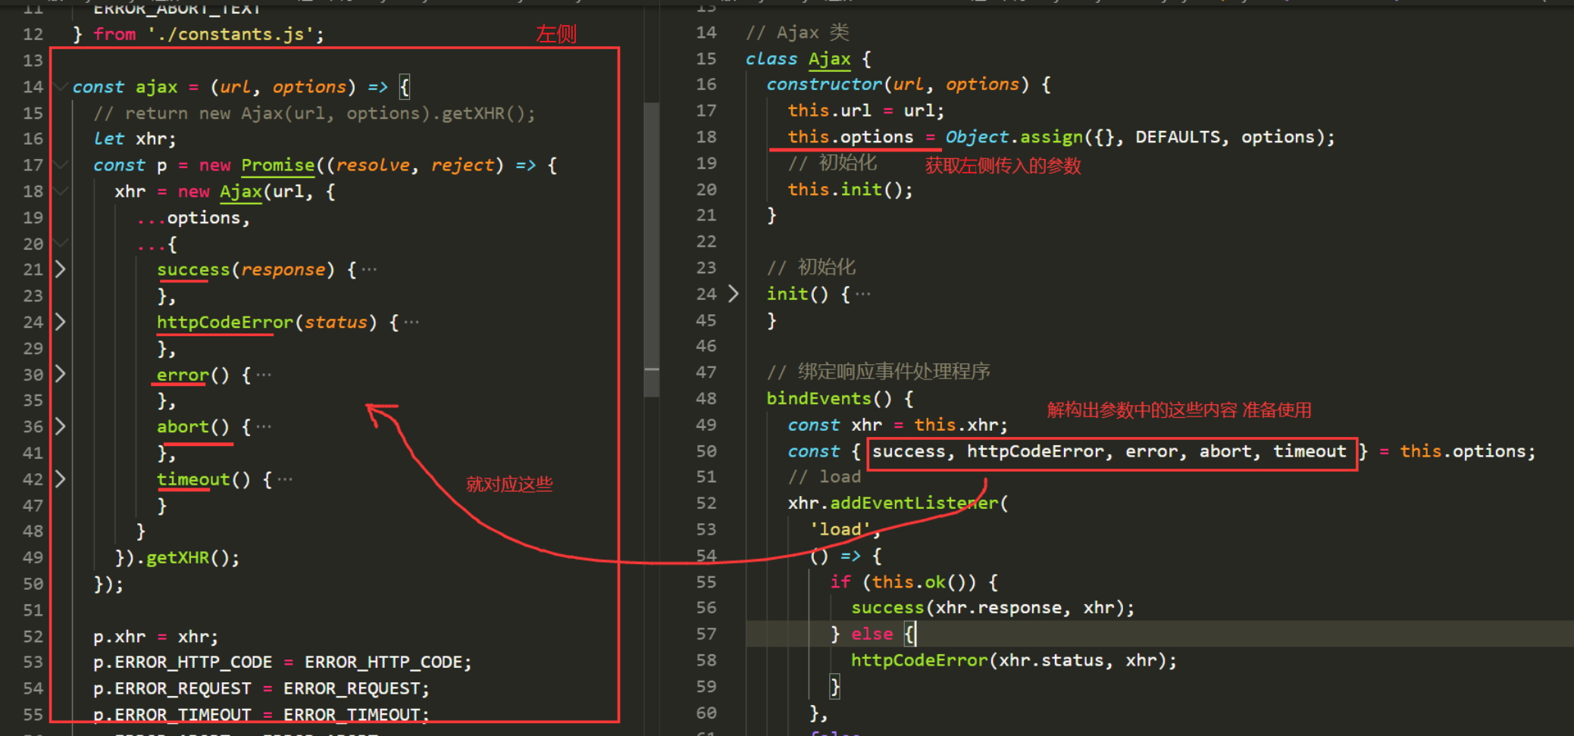The width and height of the screenshot is (1574, 736).
Task: Click httpCodeError(xhr.status, xhr) call
Action: pyautogui.click(x=1014, y=660)
